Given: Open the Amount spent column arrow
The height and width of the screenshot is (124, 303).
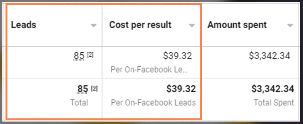Looking at the screenshot, I should coord(290,25).
